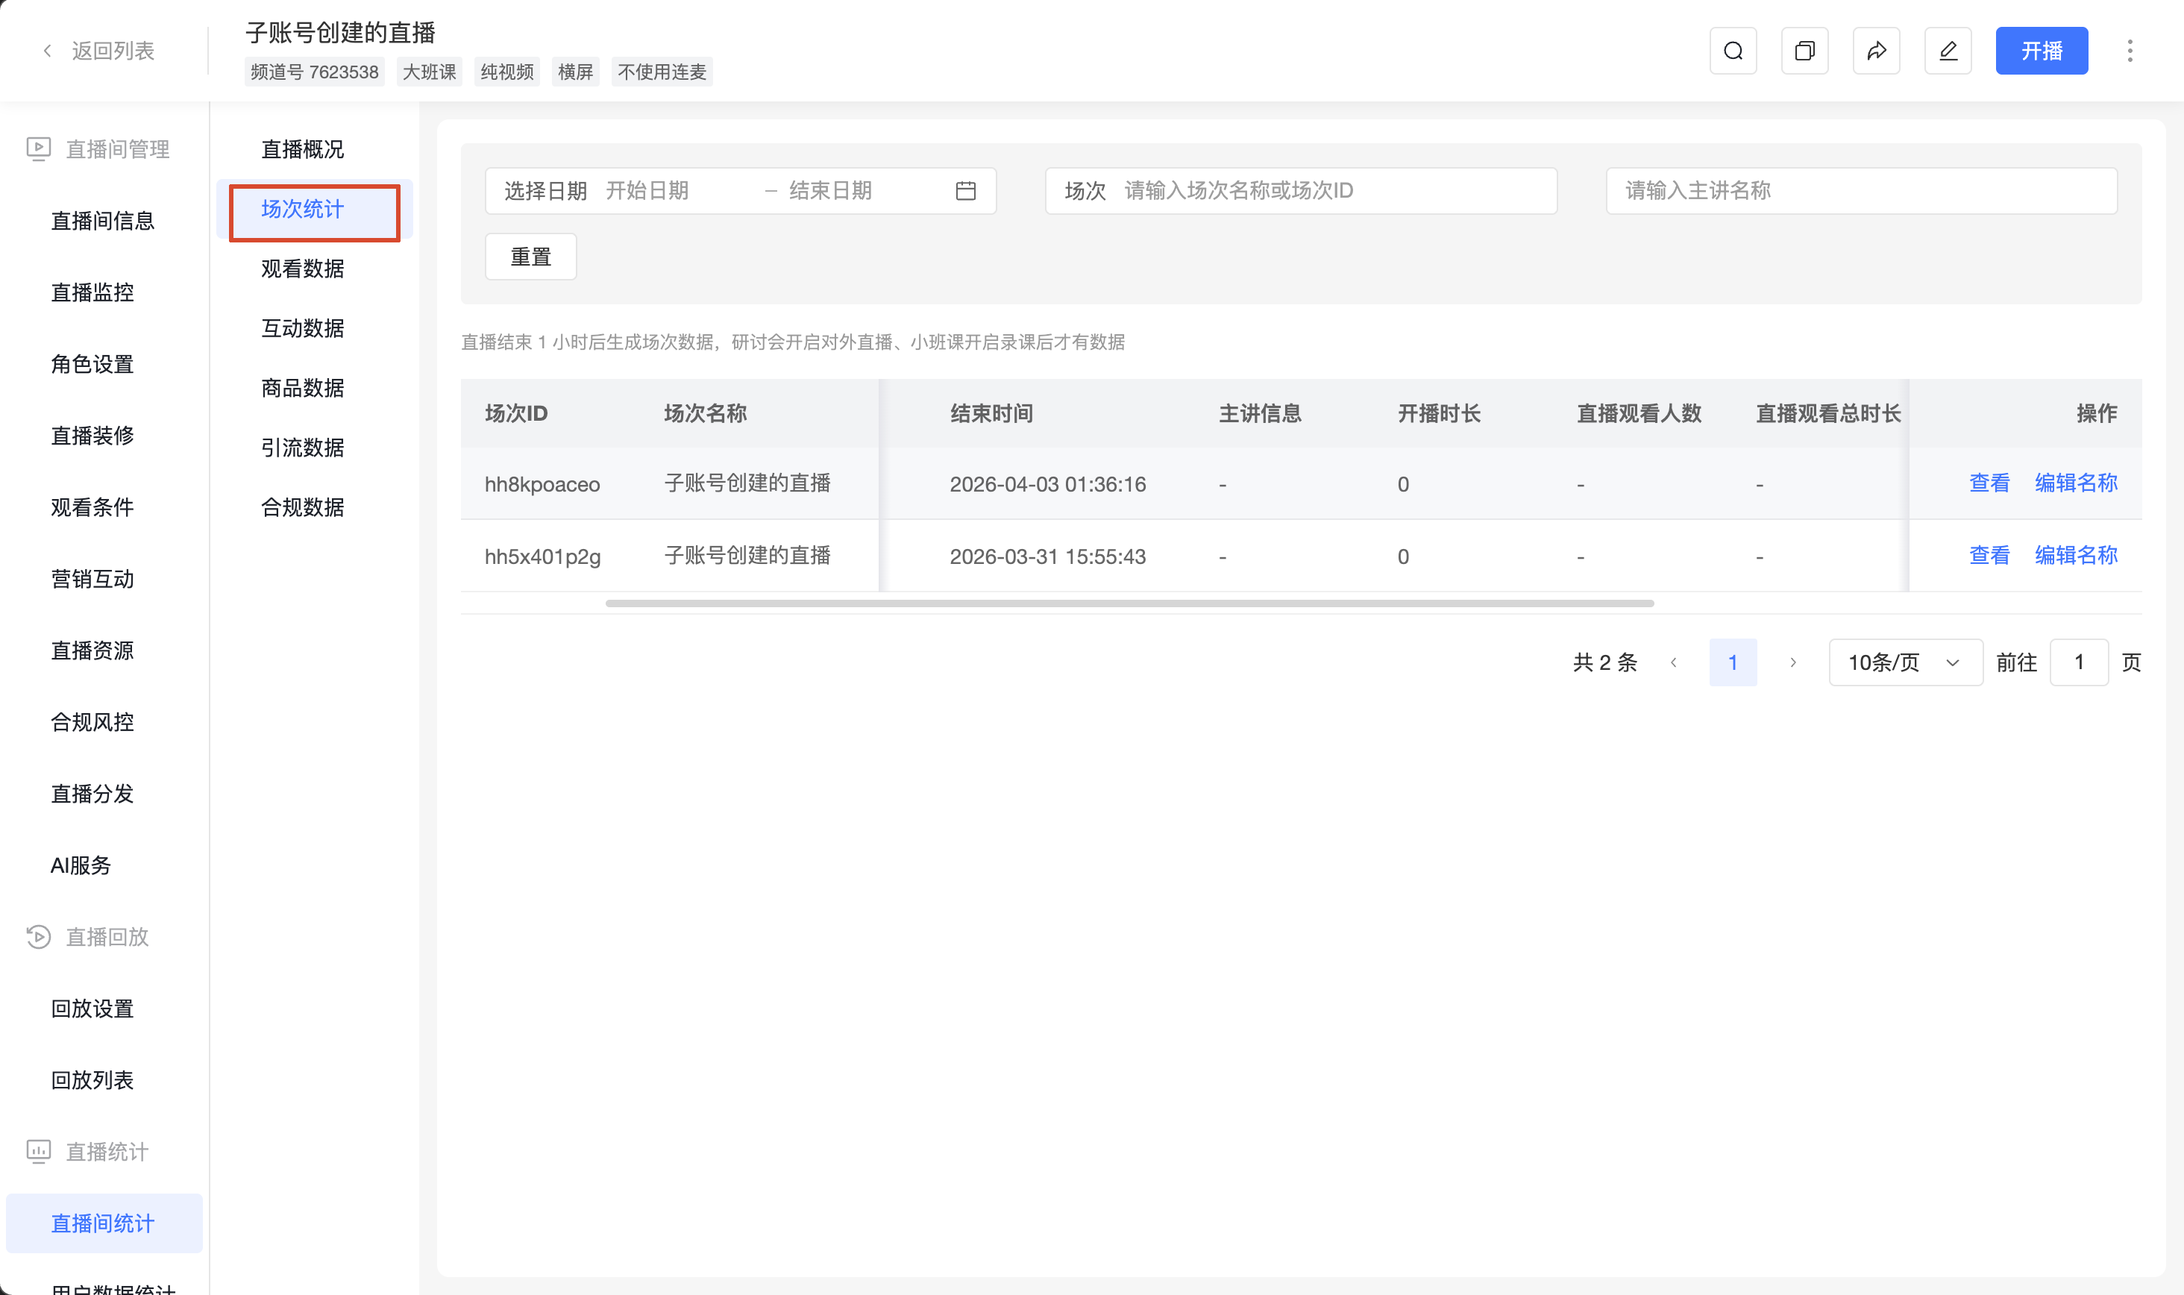Click the 结束日期 end date field
This screenshot has height=1295, width=2184.
click(x=859, y=190)
